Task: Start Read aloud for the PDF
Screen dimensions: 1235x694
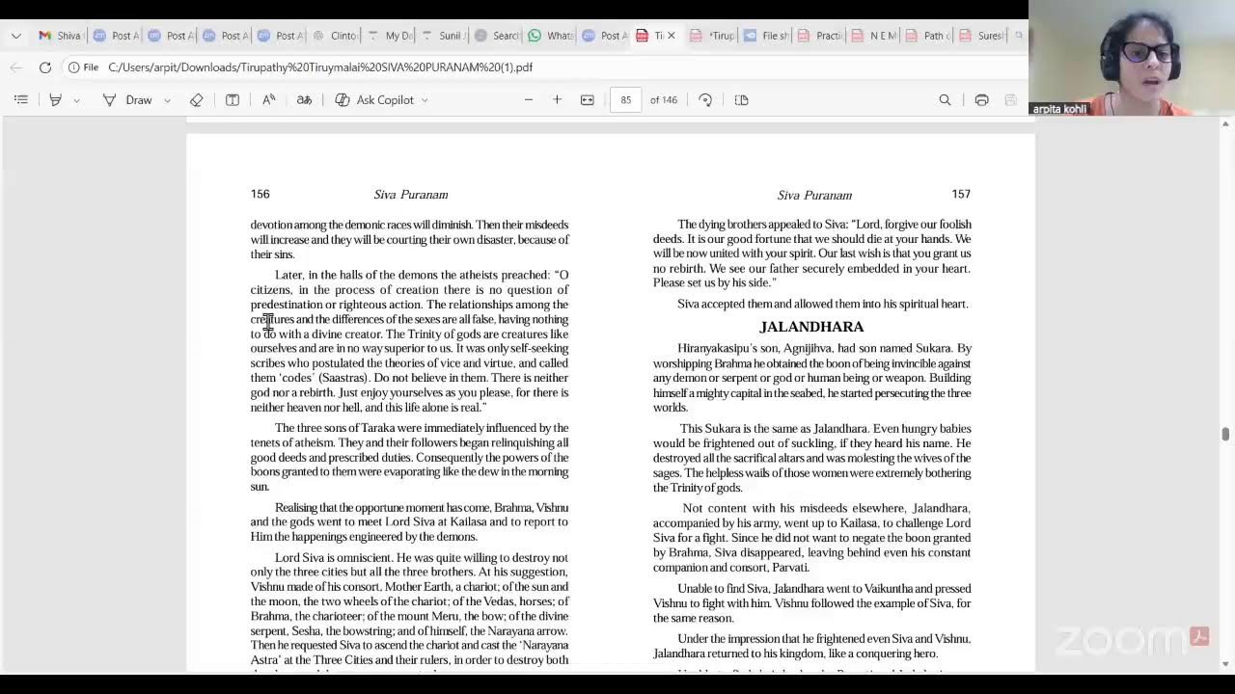Action: [268, 99]
